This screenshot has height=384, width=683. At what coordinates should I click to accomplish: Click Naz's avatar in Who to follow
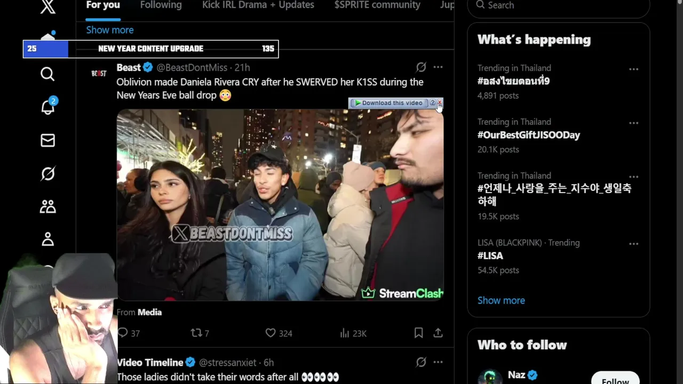pos(490,377)
